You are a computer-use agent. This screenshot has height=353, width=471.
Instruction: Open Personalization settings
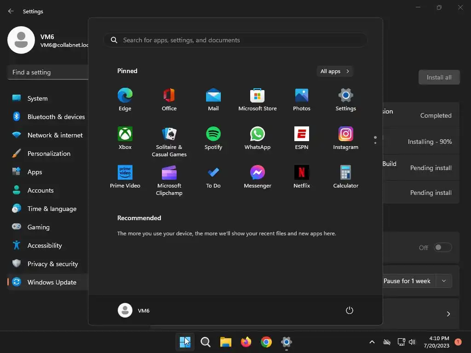pos(48,154)
